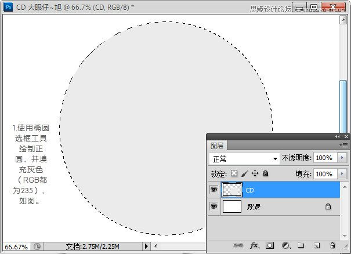351x254 pixels.
Task: Hide the 背景 layer eye icon
Action: tap(214, 206)
